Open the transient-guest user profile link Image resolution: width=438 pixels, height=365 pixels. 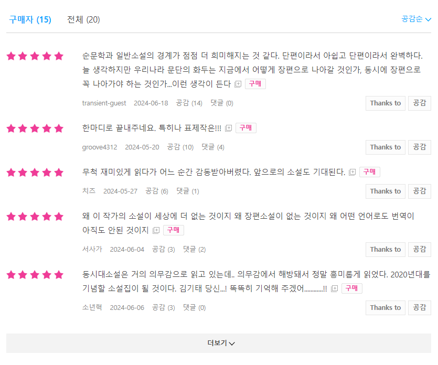(104, 103)
